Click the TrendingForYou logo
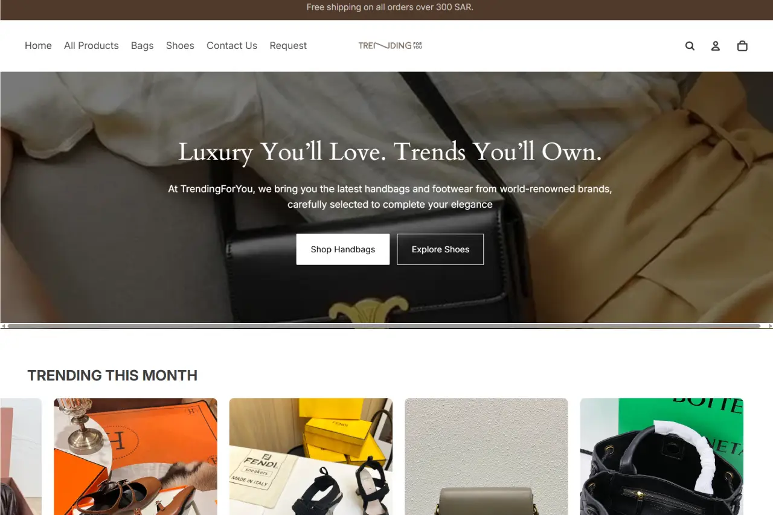 [x=390, y=45]
